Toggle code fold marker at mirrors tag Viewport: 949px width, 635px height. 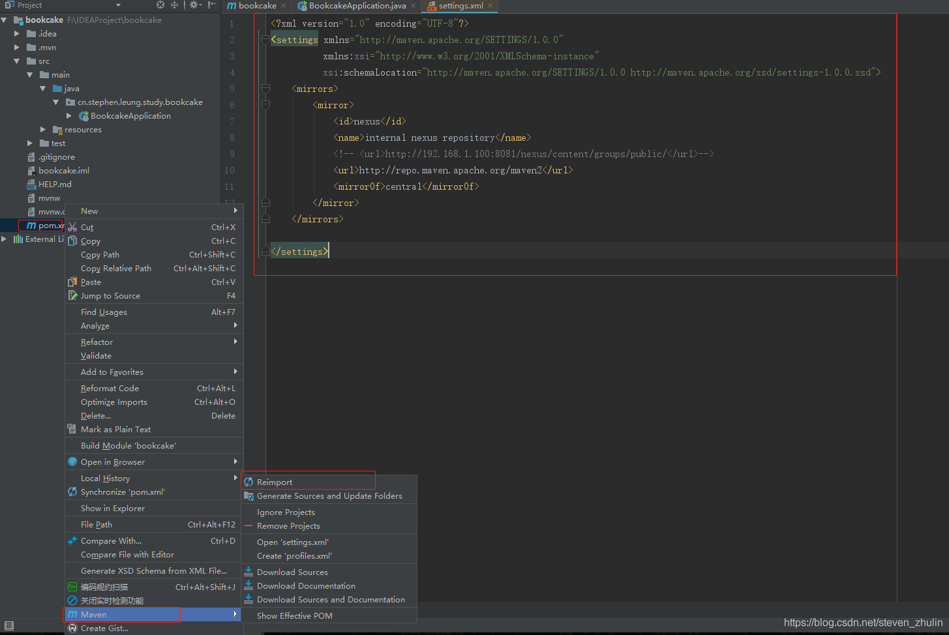click(x=265, y=89)
